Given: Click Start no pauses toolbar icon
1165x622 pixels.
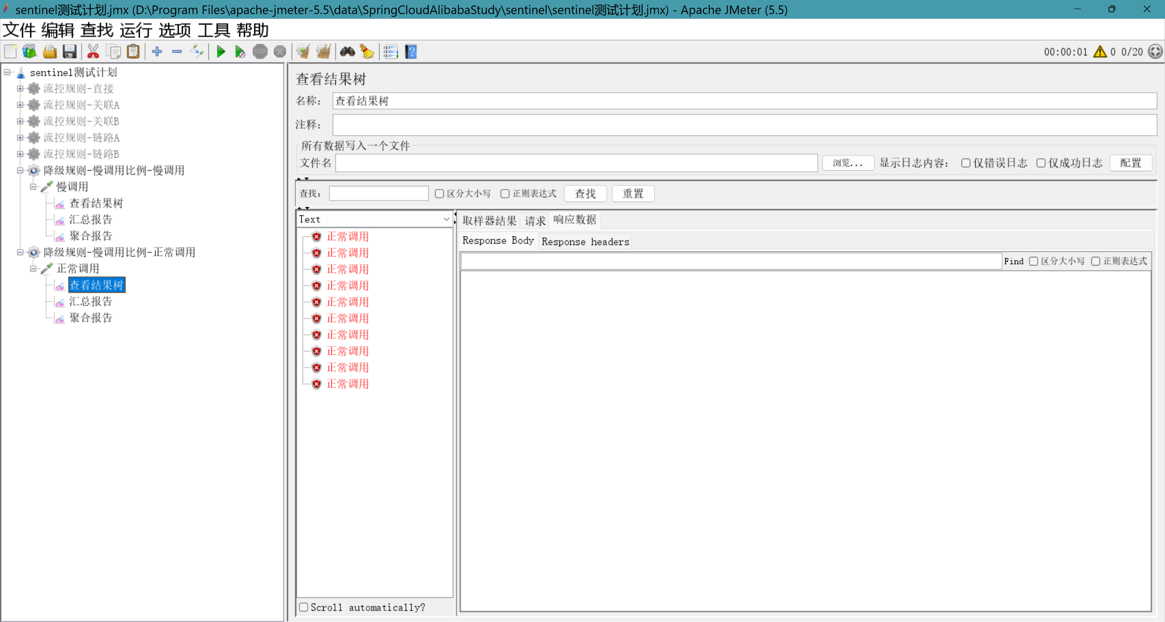Looking at the screenshot, I should (x=240, y=52).
